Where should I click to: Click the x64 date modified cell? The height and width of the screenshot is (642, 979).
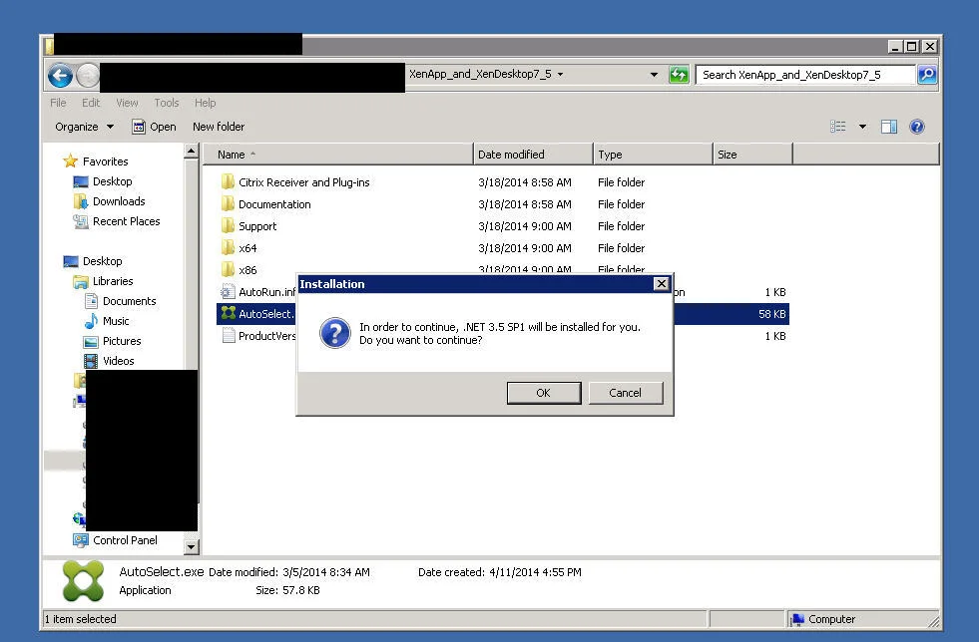pyautogui.click(x=525, y=248)
